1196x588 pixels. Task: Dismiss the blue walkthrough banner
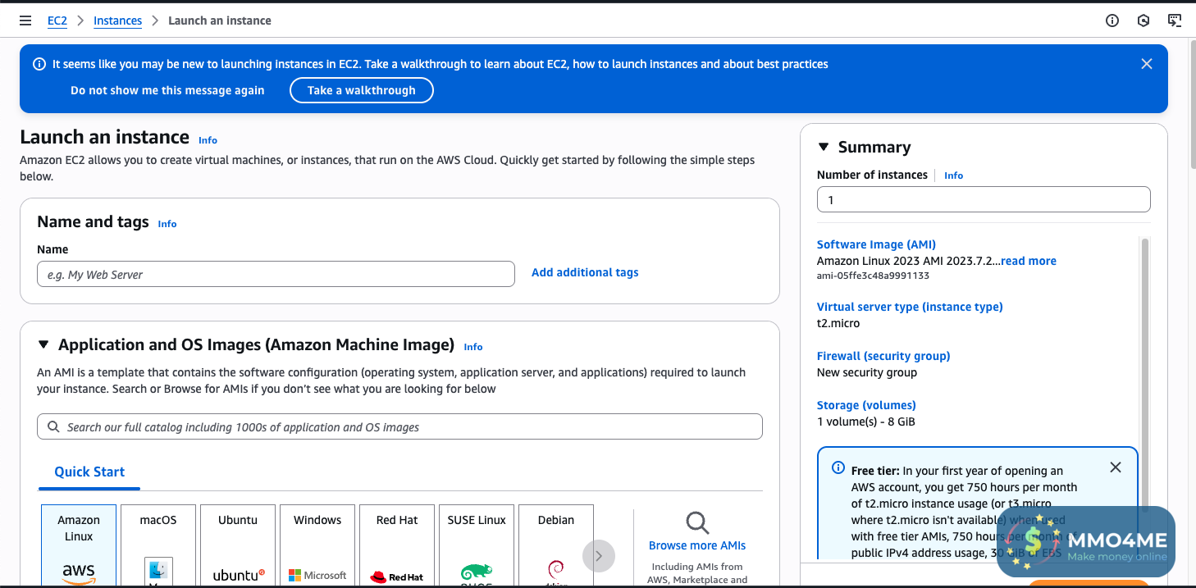click(1147, 64)
